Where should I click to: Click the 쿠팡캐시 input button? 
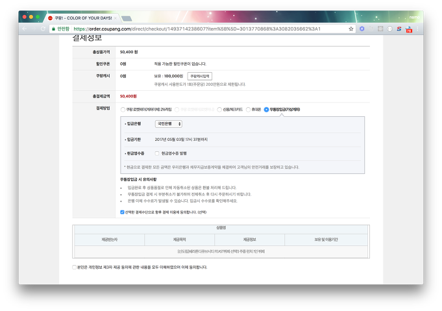199,76
